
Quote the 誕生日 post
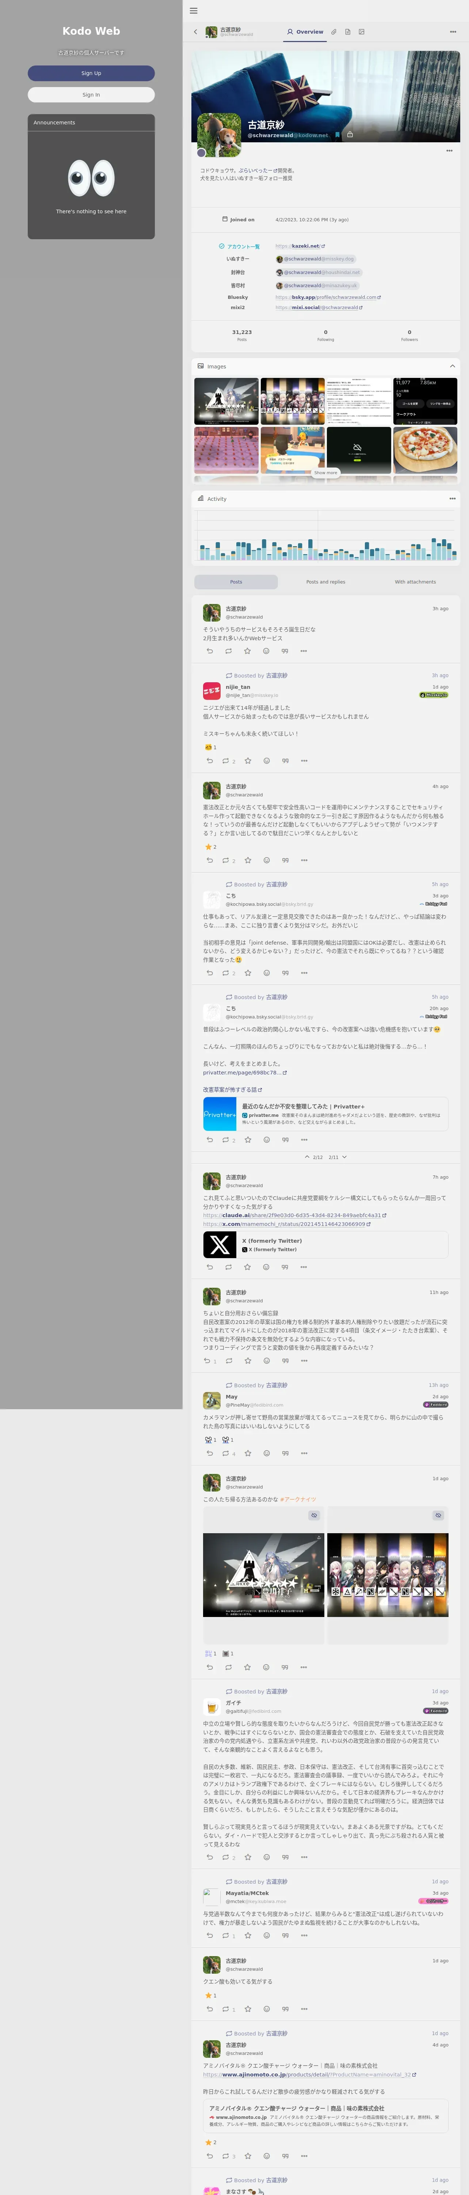click(285, 651)
